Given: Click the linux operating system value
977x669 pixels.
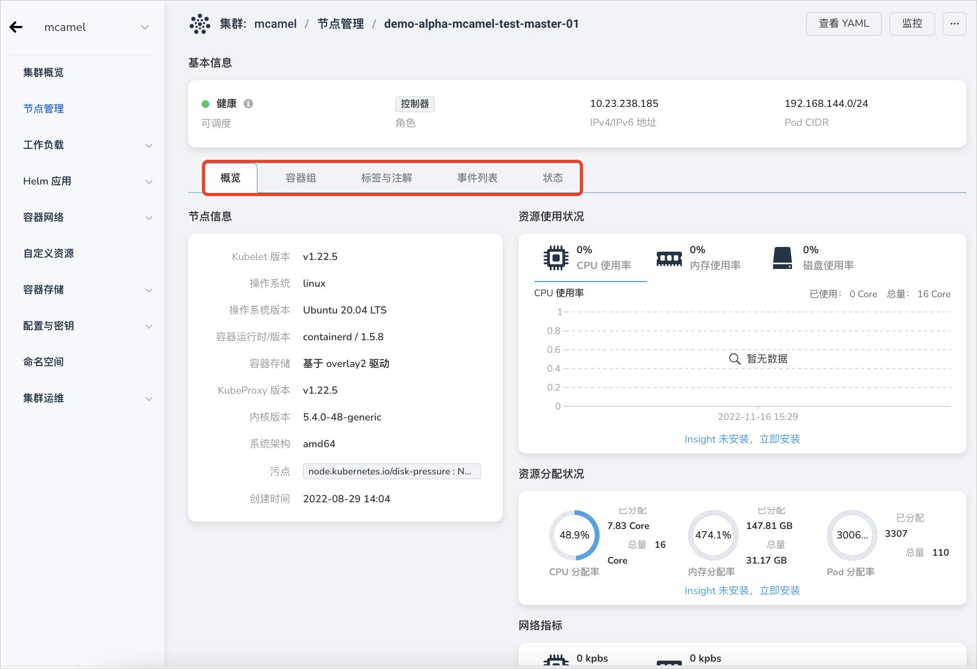Looking at the screenshot, I should coord(314,284).
